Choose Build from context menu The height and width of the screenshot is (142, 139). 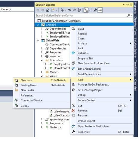click(81, 29)
